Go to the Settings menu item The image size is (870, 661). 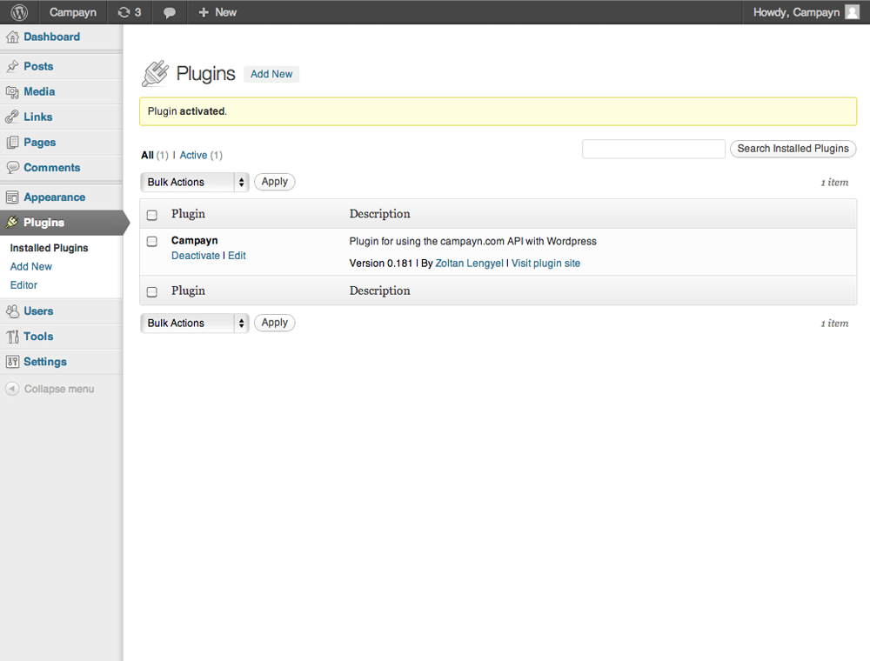44,362
